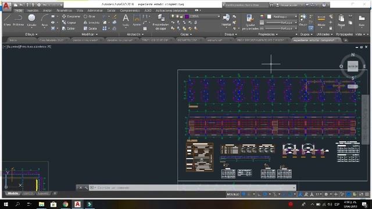Image resolution: width=372 pixels, height=209 pixels.
Task: Click the array tool in Modificar panel
Action: click(x=105, y=28)
